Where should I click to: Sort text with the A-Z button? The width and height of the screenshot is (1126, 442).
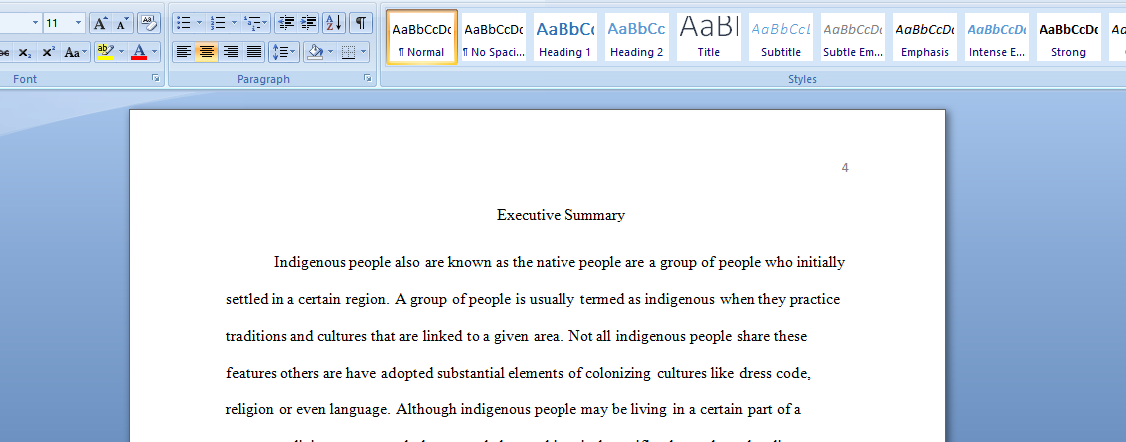(334, 24)
